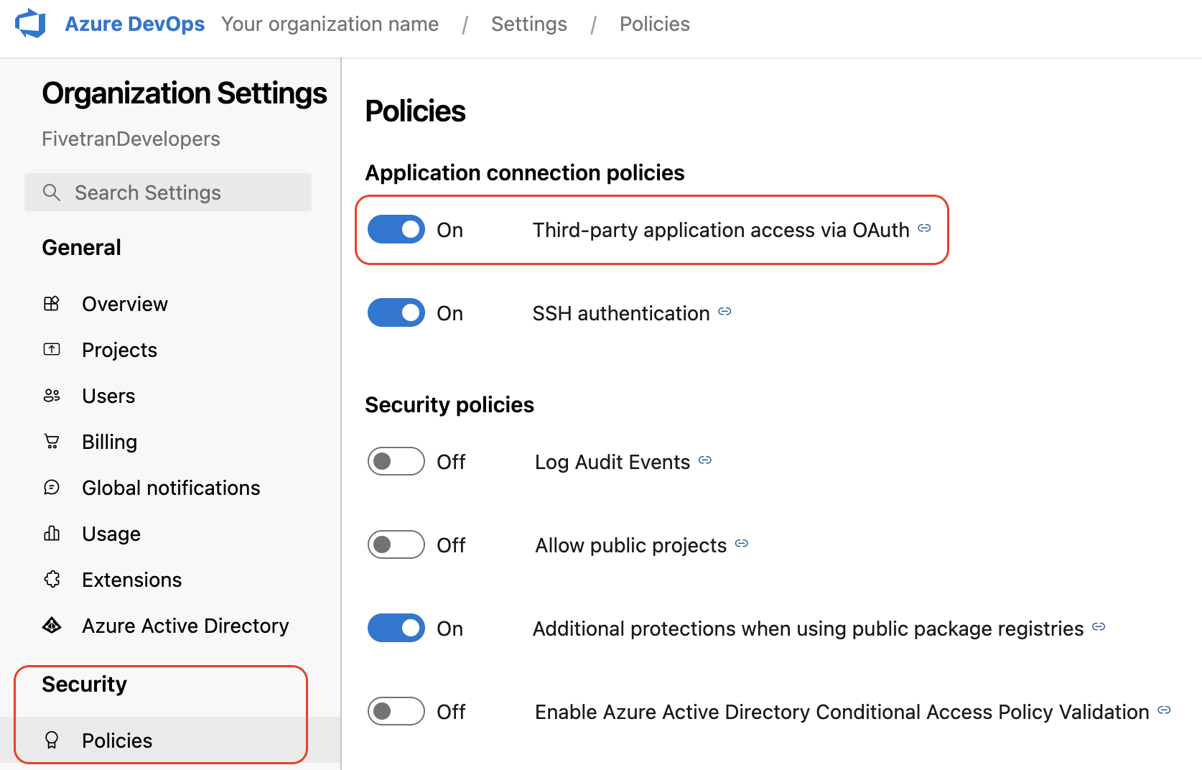Click the Billing cart icon

pos(52,442)
